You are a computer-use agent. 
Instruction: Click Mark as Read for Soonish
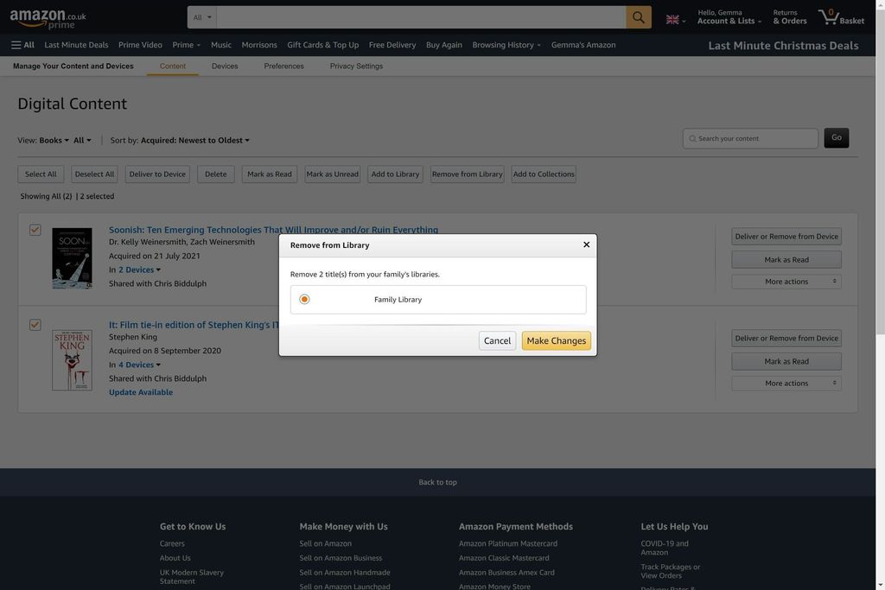(786, 259)
